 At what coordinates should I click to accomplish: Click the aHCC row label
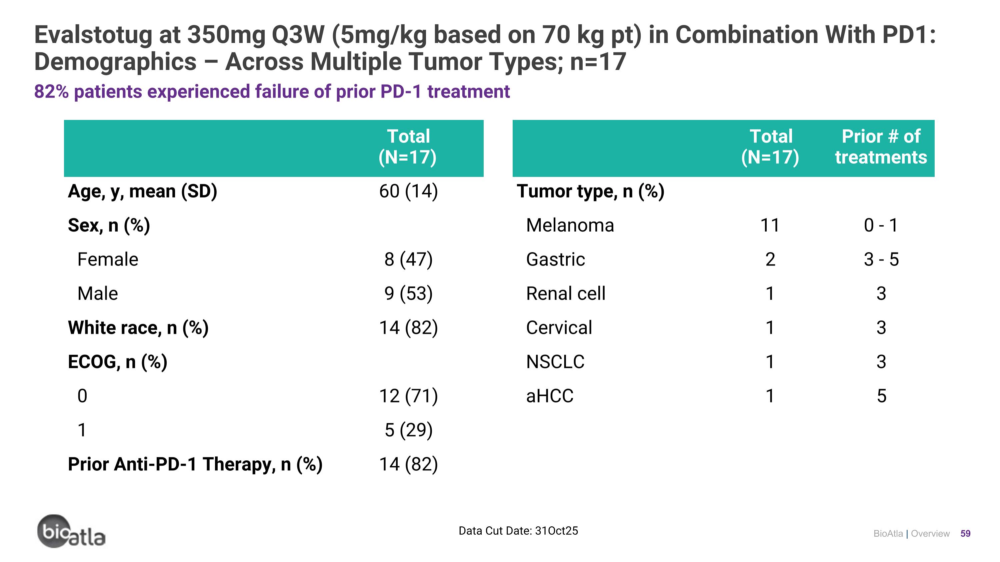tap(550, 396)
